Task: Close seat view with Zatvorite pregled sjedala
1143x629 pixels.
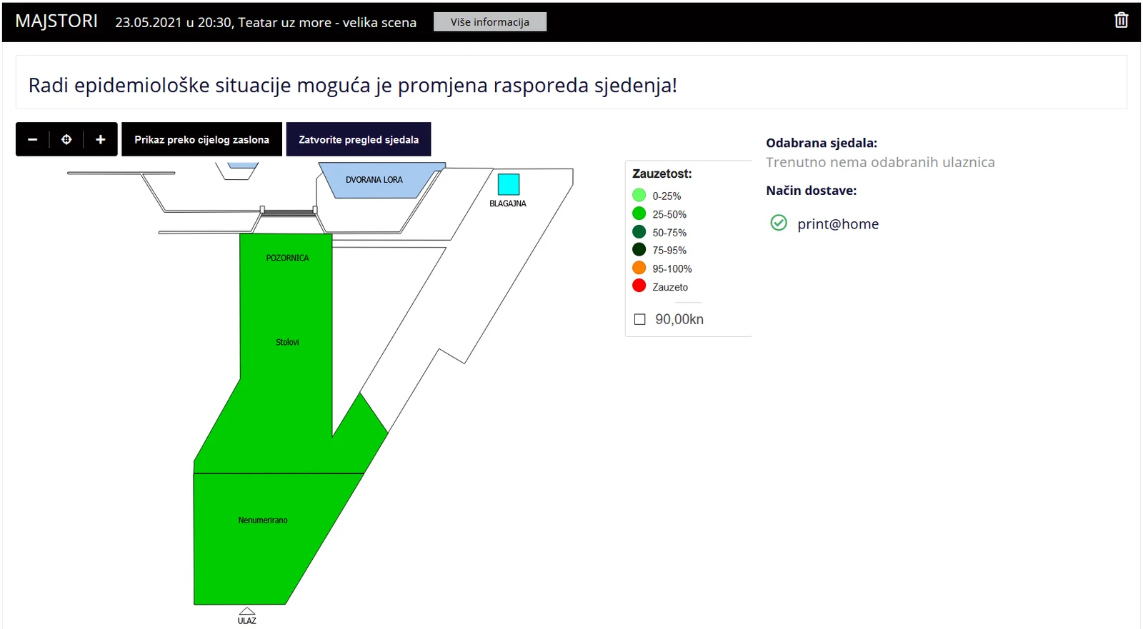Action: point(359,140)
